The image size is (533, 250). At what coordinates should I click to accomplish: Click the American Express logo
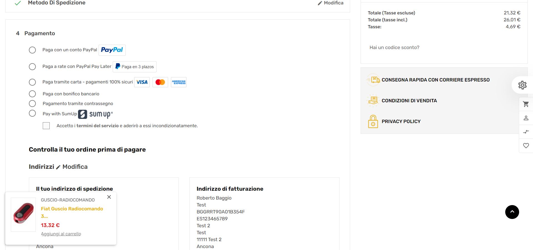point(178,82)
